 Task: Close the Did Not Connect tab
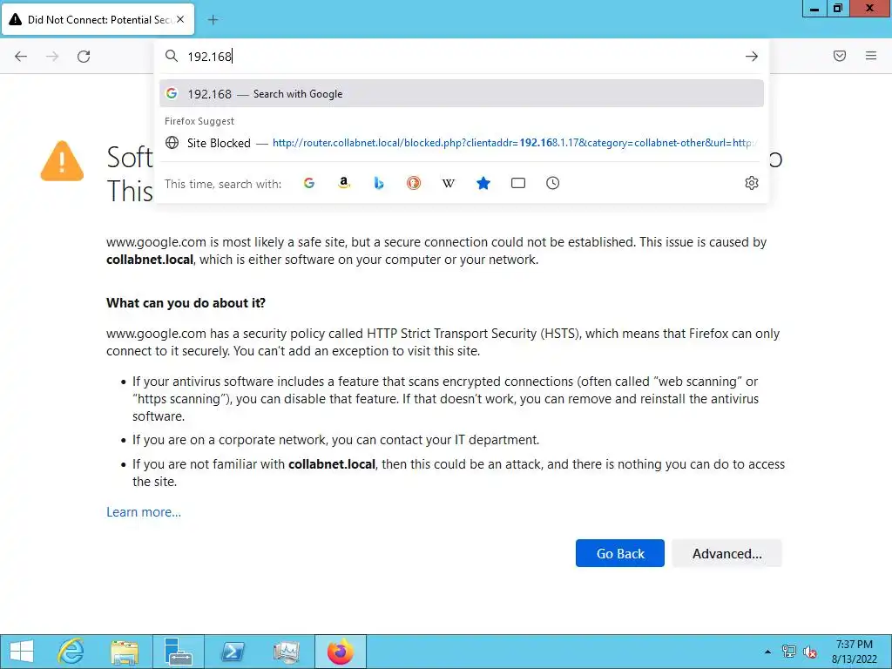point(180,19)
